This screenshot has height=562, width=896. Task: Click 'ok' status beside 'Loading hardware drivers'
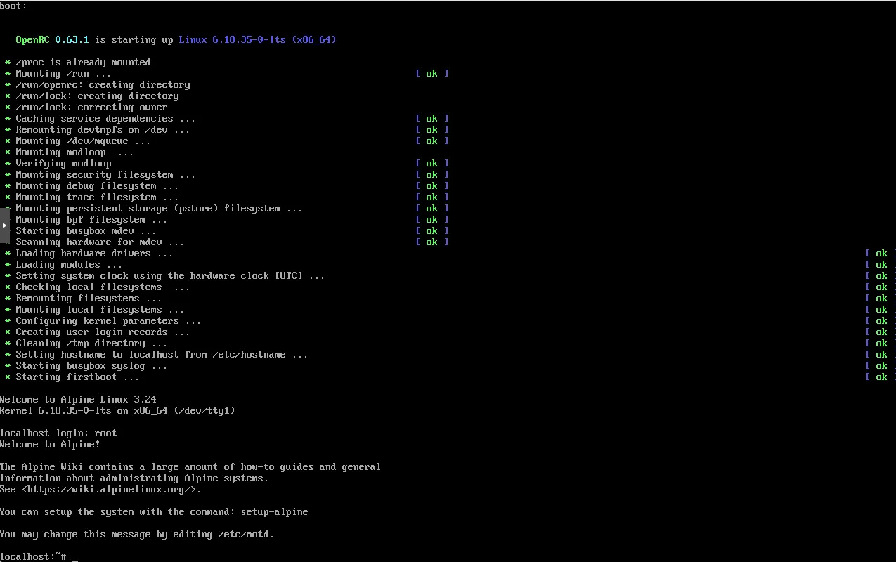[881, 253]
